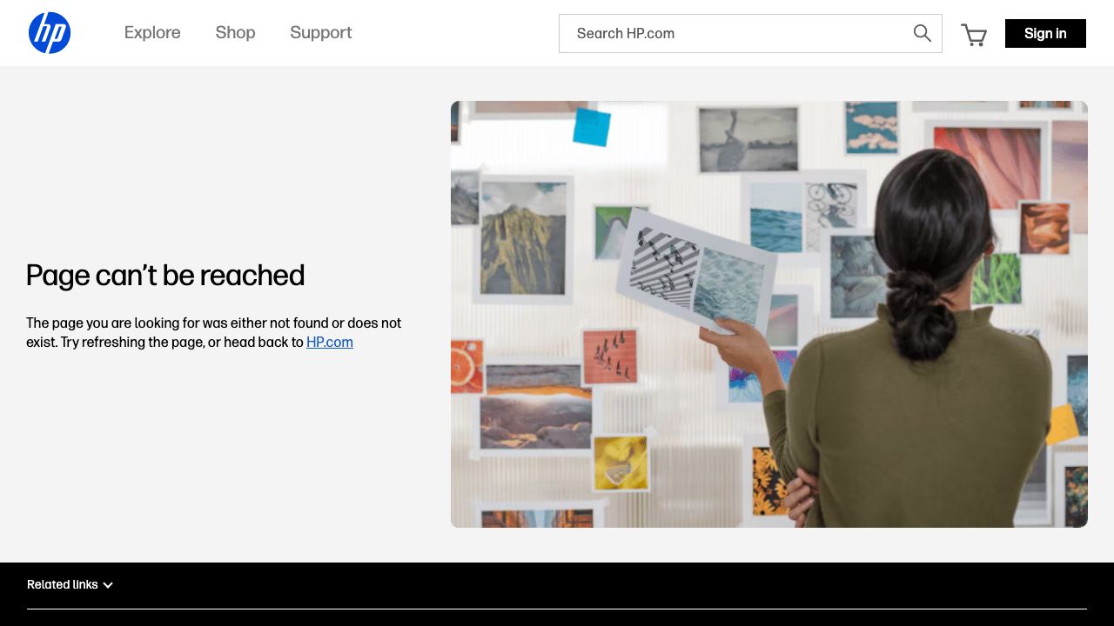The image size is (1114, 626).
Task: Click the printed sheet held by the woman
Action: click(x=696, y=270)
